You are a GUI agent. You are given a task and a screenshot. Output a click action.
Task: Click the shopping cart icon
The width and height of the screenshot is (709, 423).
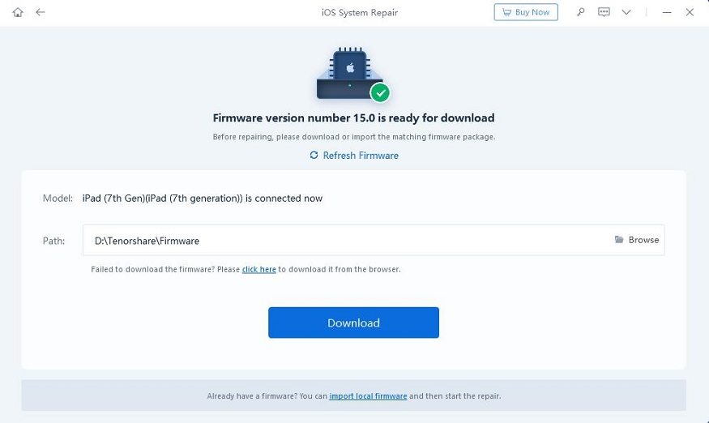point(507,12)
